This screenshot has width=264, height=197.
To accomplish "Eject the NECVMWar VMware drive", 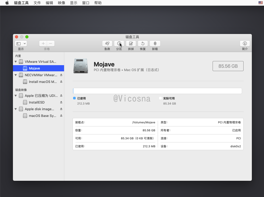I will coord(61,75).
